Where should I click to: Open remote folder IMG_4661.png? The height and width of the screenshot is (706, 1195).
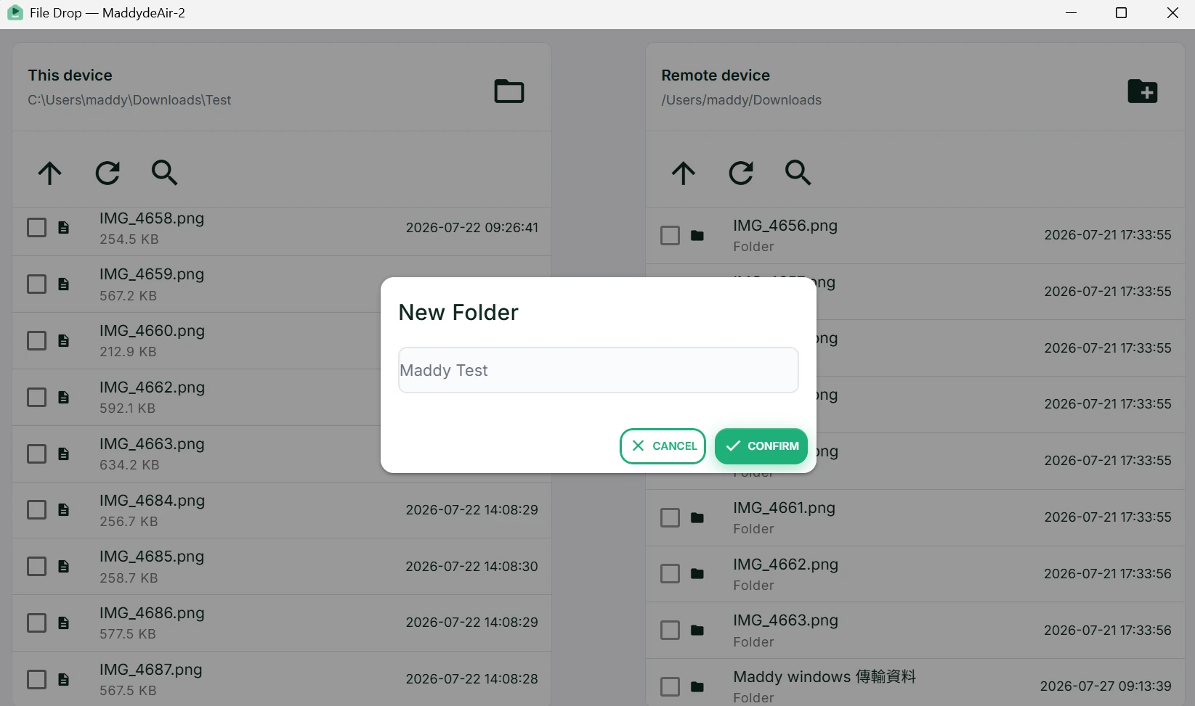tap(784, 508)
